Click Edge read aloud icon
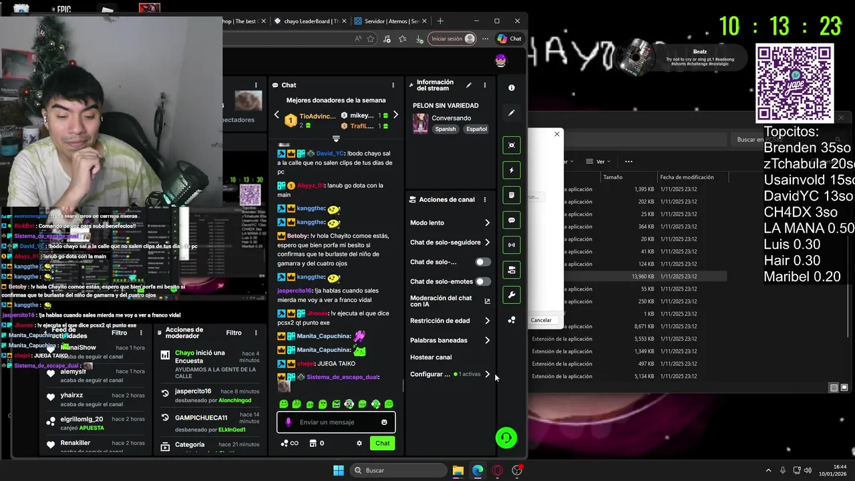The width and height of the screenshot is (855, 481). pyautogui.click(x=359, y=39)
